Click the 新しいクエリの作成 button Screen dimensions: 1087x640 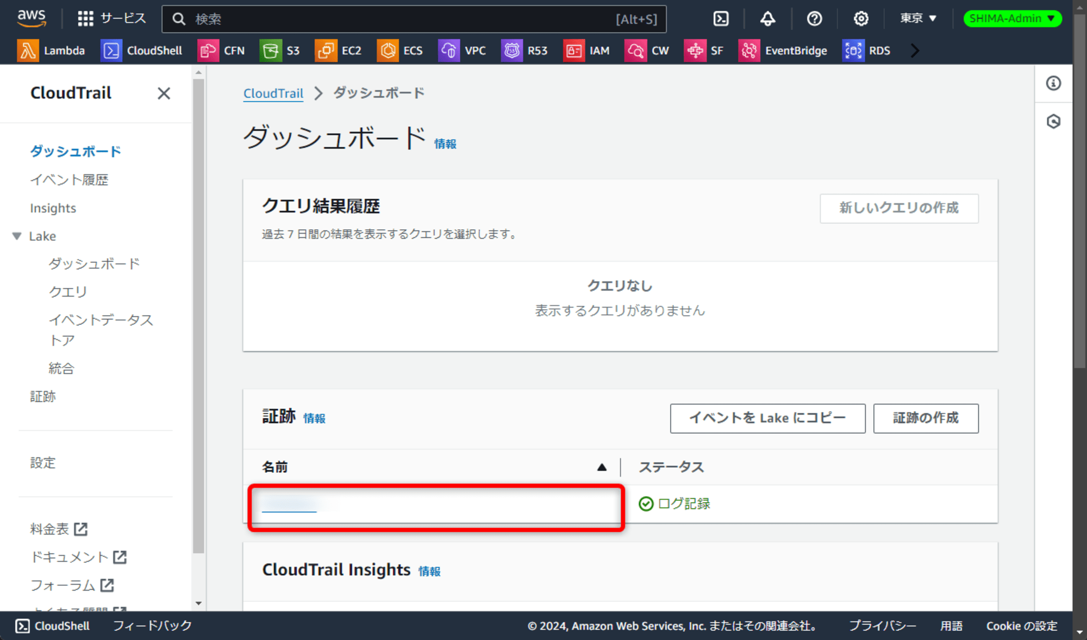tap(899, 208)
